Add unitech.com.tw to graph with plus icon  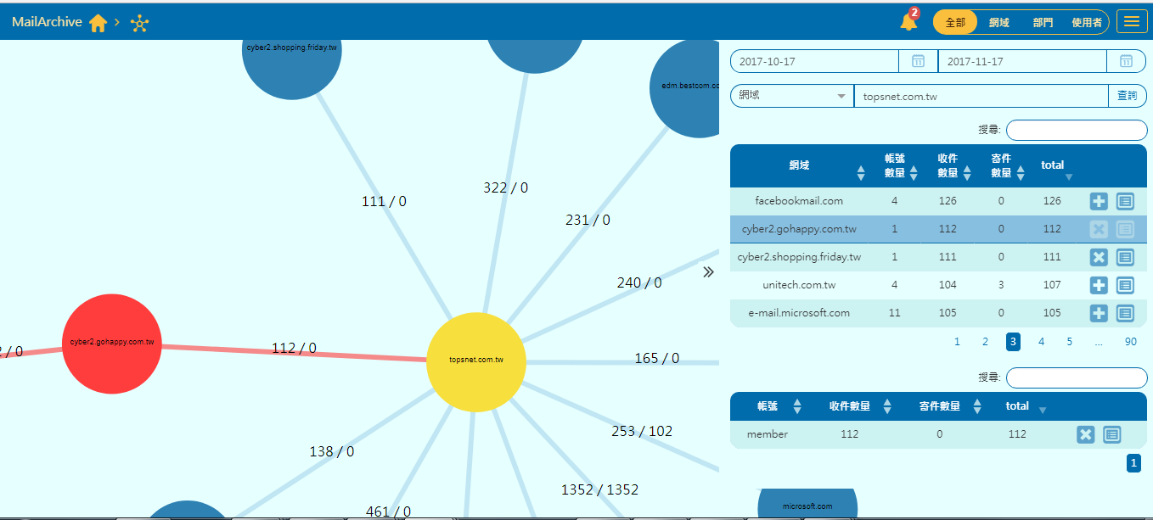pos(1099,285)
